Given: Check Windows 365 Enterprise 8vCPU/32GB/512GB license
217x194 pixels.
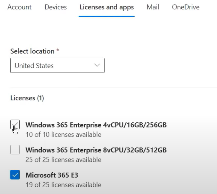Looking at the screenshot, I should 15,149.
